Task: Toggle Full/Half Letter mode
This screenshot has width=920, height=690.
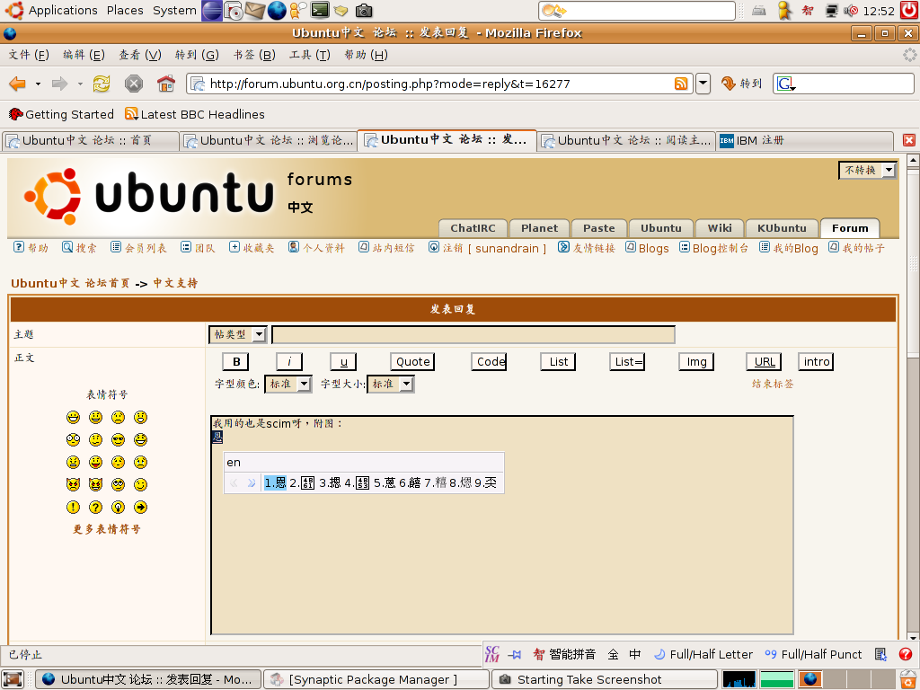Action: tap(703, 654)
